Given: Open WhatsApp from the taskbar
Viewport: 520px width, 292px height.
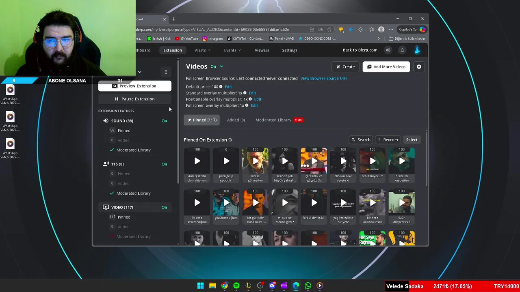Looking at the screenshot, I should (308, 286).
